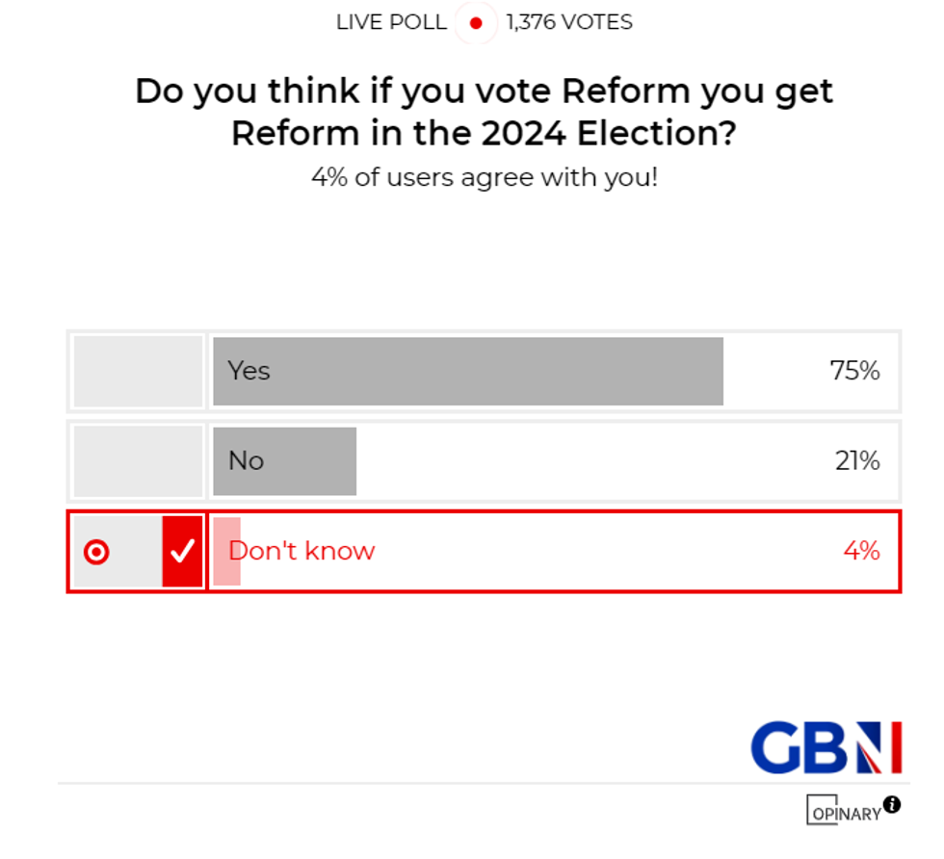Click the 75% percentage label

click(853, 371)
